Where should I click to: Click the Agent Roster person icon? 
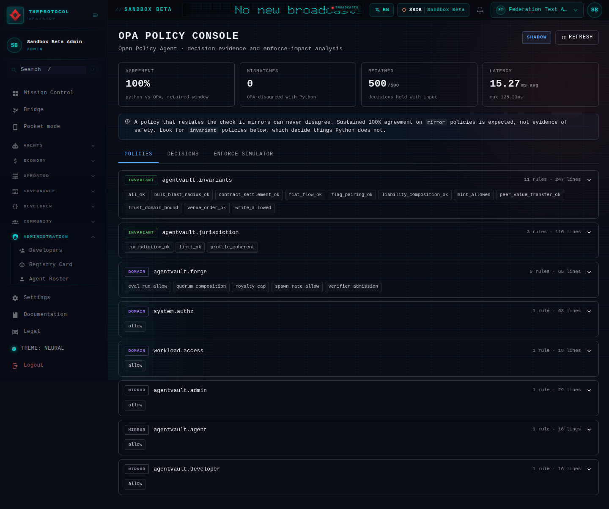click(22, 279)
